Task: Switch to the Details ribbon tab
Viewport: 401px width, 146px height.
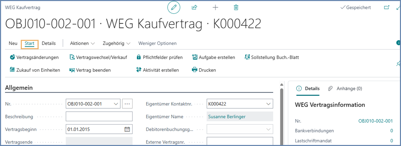Action: coord(49,44)
